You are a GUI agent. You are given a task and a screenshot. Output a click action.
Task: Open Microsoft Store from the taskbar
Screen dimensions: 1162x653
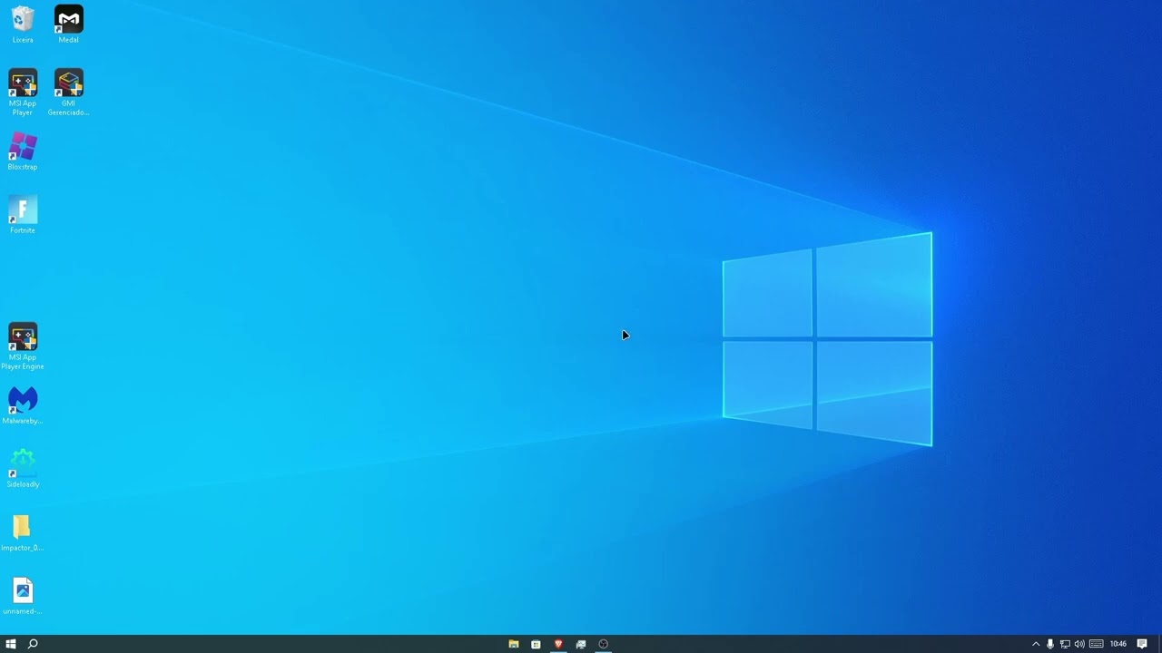536,644
